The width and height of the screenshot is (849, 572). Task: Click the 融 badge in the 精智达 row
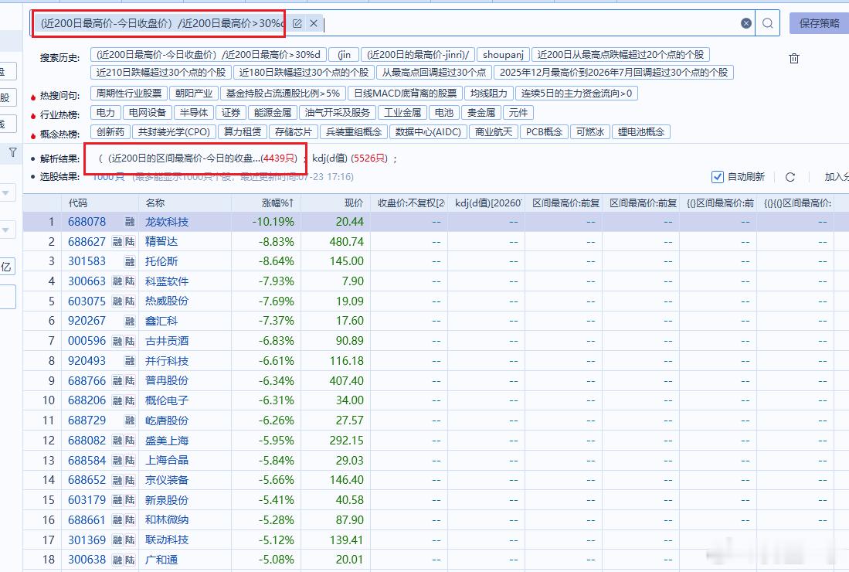click(117, 242)
